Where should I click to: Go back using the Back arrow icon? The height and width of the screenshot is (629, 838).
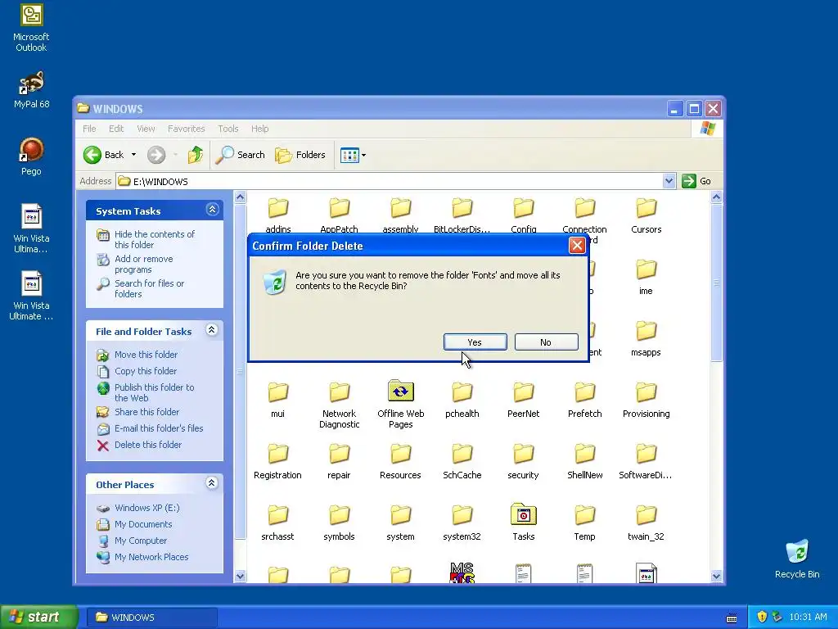(x=92, y=155)
